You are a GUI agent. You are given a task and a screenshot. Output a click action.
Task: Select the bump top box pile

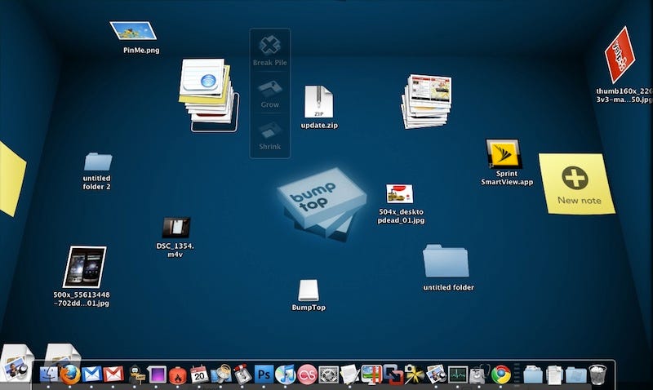click(x=322, y=203)
